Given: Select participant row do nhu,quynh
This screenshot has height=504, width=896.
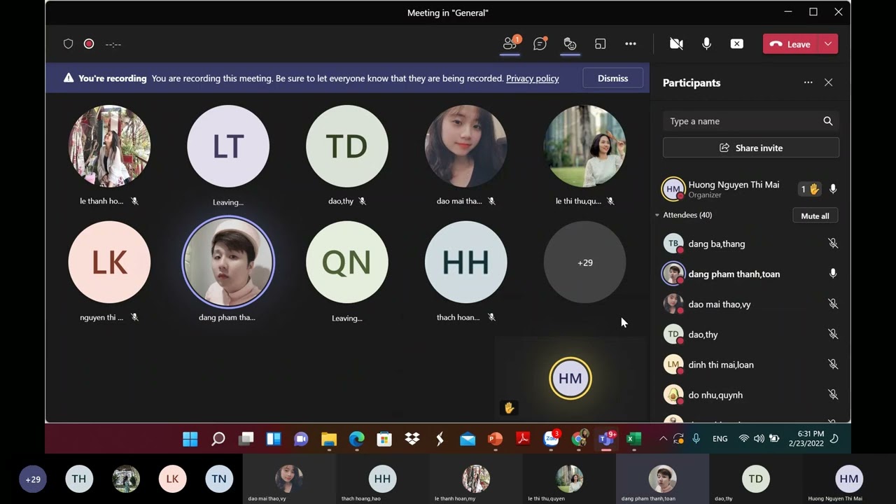Looking at the screenshot, I should (750, 395).
